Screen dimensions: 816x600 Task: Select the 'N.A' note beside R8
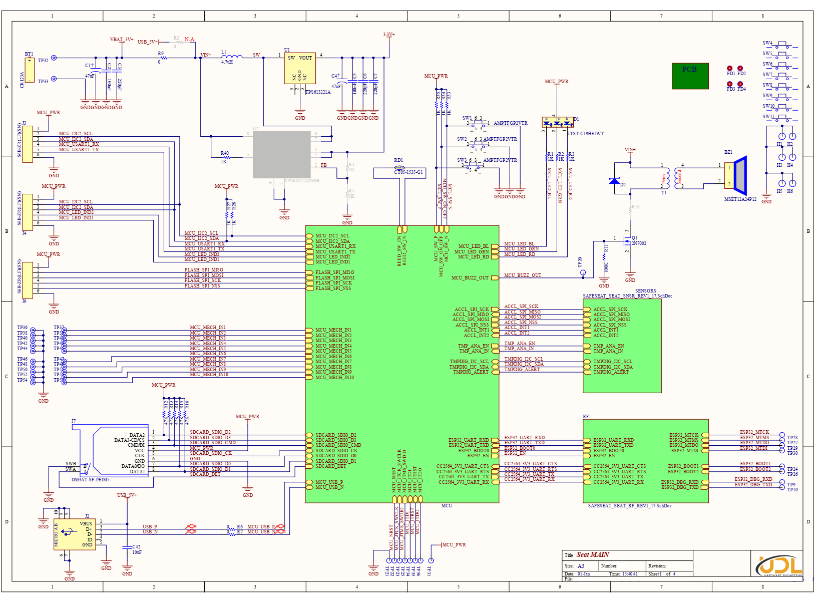(189, 39)
